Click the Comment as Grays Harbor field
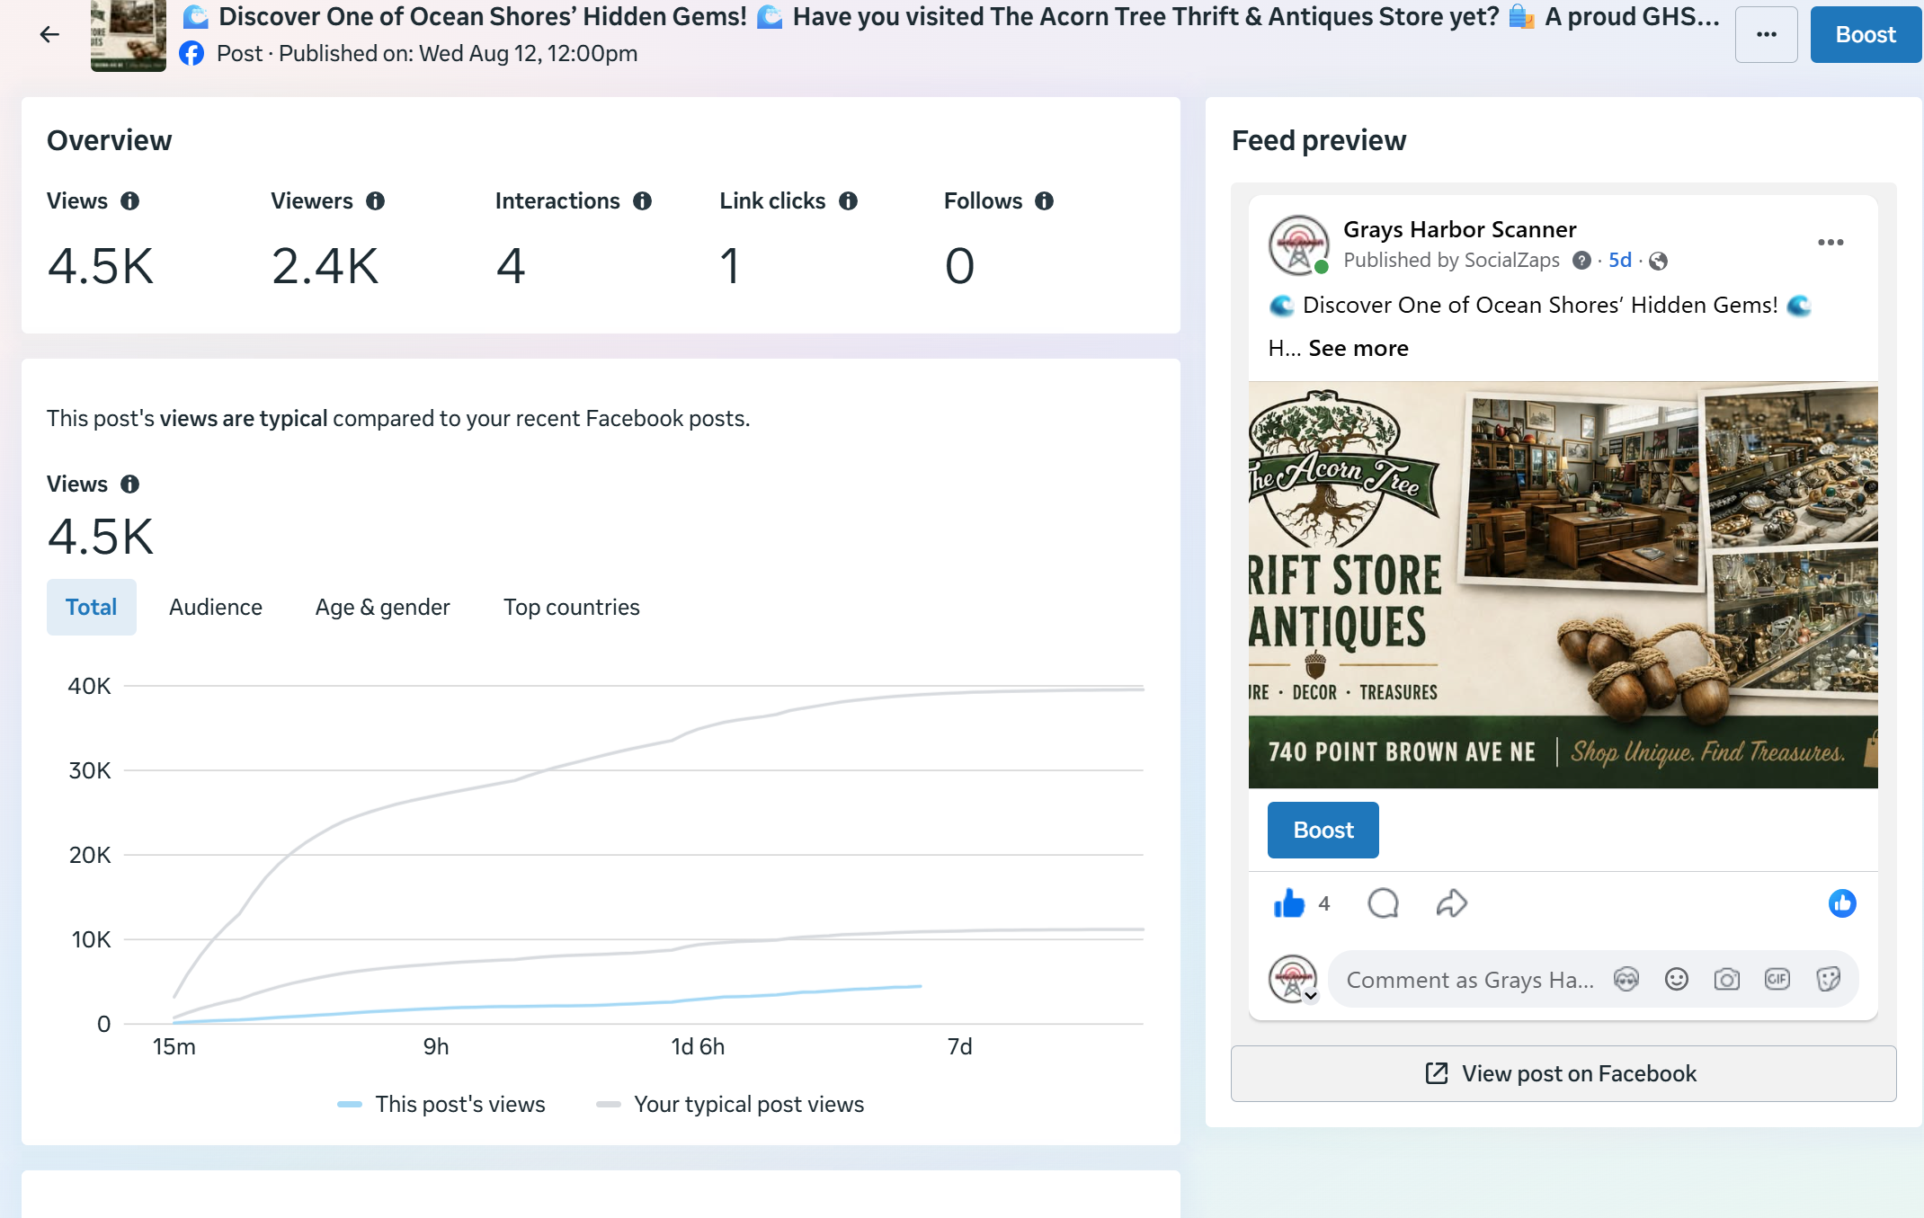 tap(1471, 981)
